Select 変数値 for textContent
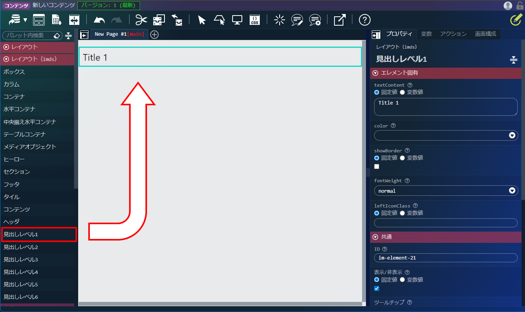Screen dimensions: 525x312 (402, 92)
